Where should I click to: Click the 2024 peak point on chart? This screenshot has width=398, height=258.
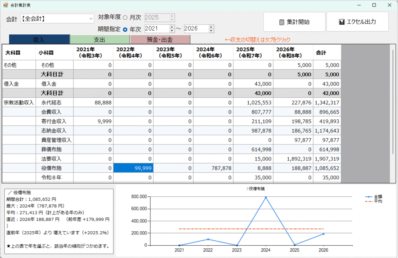point(266,197)
